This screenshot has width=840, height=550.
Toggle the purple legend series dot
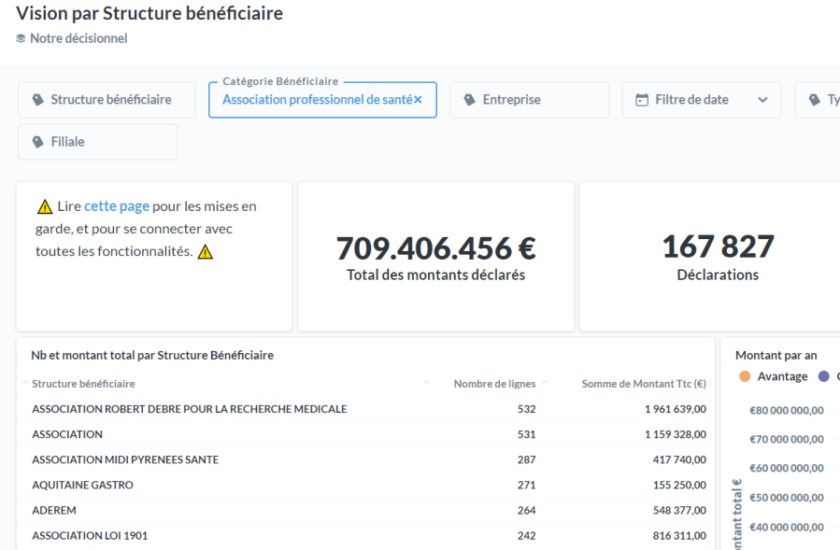(824, 376)
